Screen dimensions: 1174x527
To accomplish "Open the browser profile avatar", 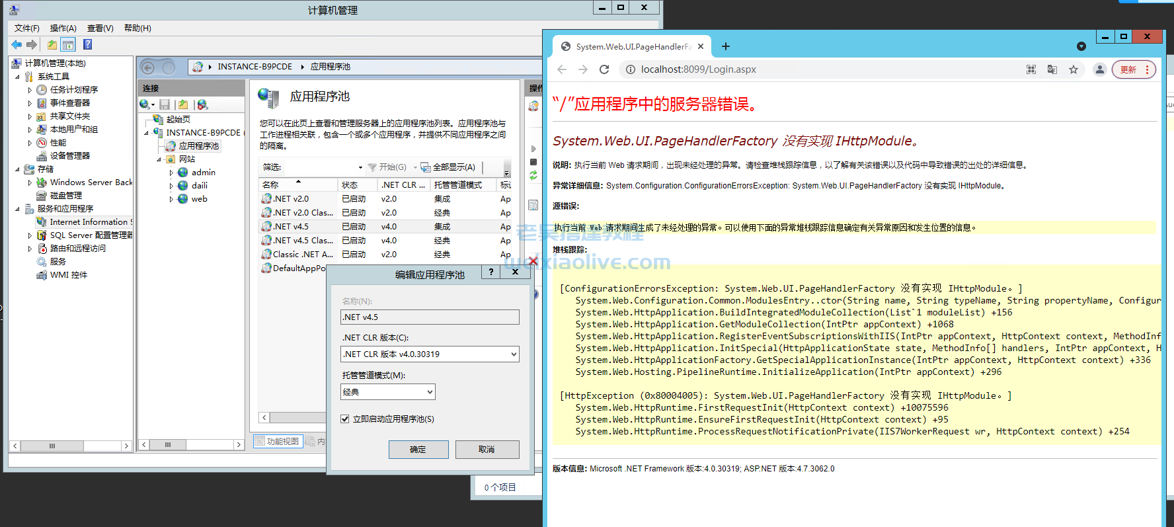I will 1099,69.
